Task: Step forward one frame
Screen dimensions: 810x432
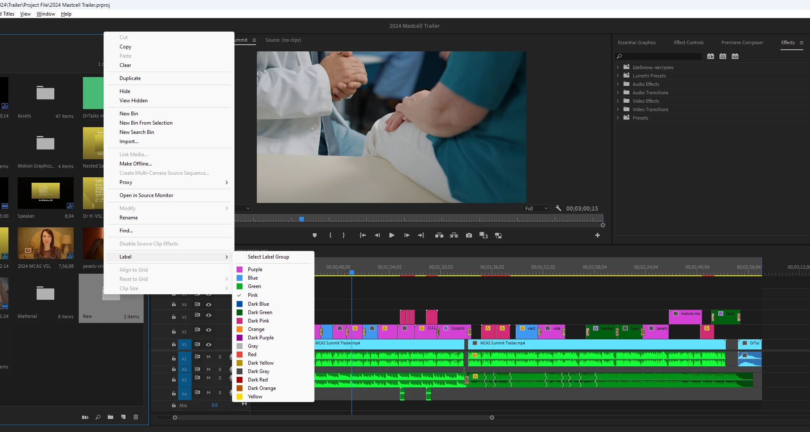Action: [x=407, y=235]
